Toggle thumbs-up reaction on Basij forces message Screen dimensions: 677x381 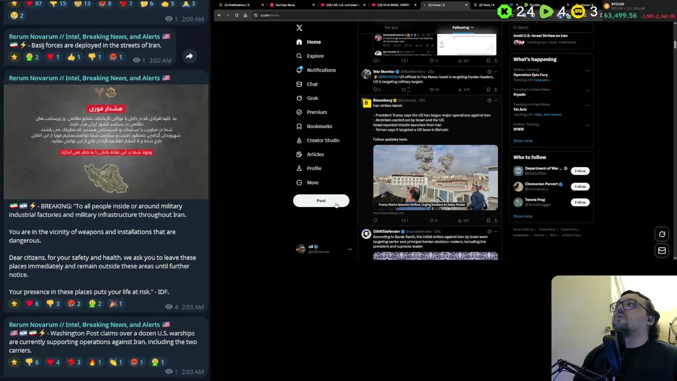tap(74, 57)
